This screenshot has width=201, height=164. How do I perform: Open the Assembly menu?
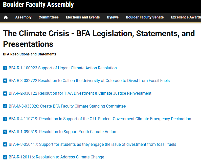point(23,17)
